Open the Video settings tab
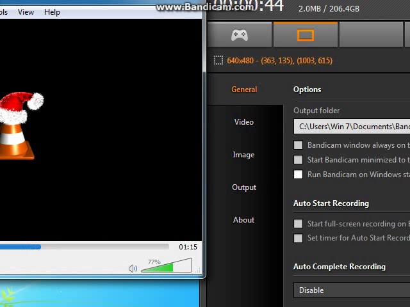 pos(244,122)
